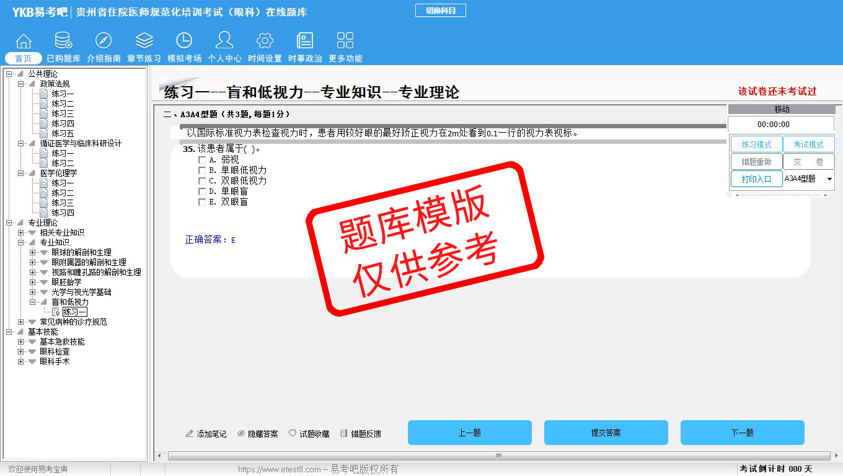Expand 常见病种的诊疗规范 tree node
The image size is (843, 476).
21,322
